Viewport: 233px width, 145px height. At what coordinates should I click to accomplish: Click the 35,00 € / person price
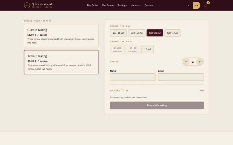38,61
